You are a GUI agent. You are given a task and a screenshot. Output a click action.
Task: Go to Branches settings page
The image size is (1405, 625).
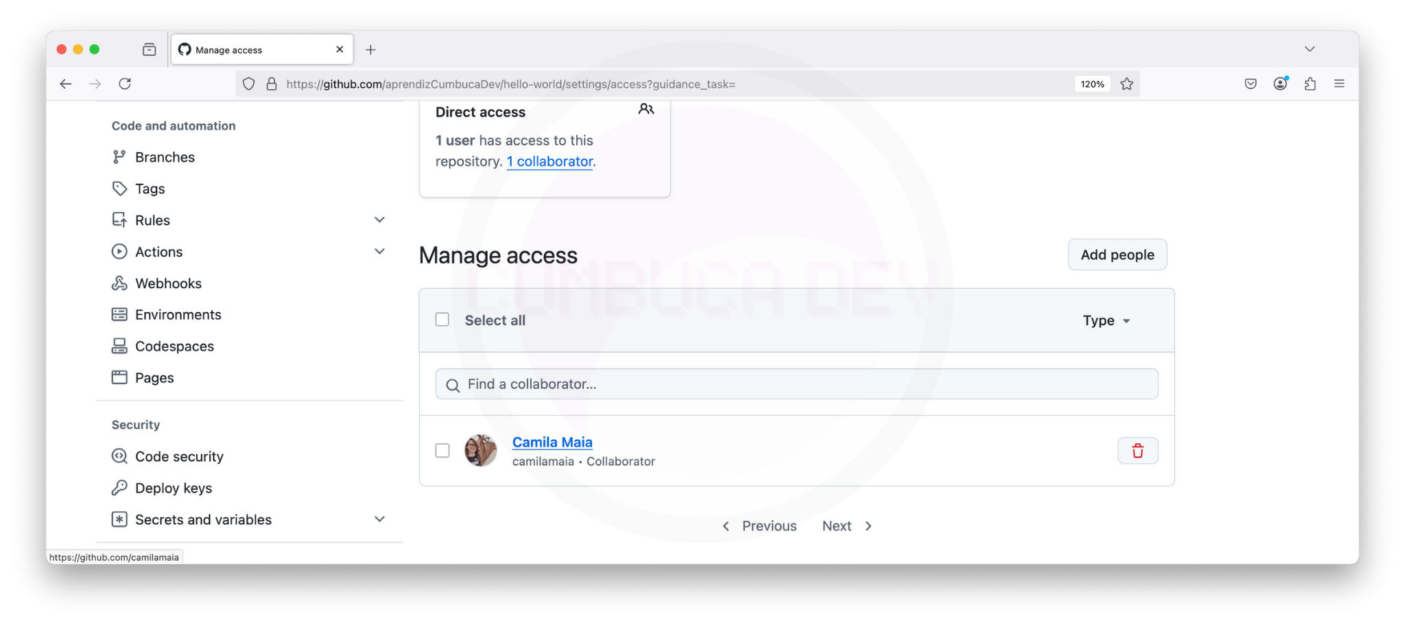[x=165, y=157]
